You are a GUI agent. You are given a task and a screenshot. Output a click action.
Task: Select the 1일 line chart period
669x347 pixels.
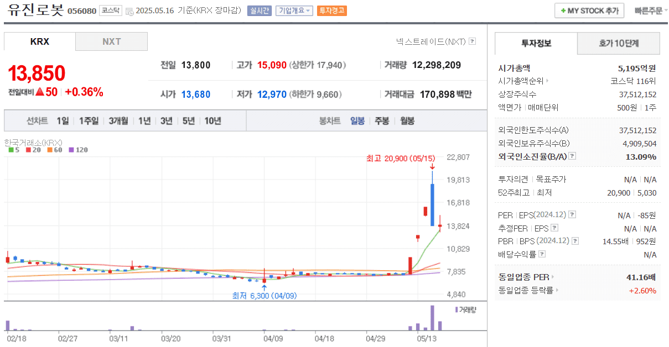pyautogui.click(x=63, y=121)
